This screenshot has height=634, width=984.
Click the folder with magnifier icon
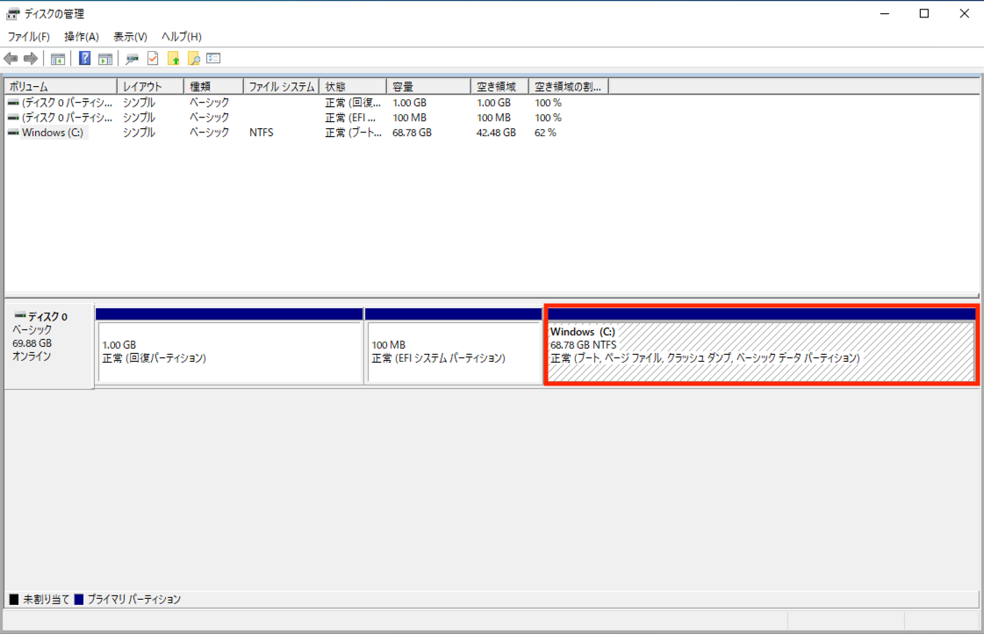tap(194, 59)
